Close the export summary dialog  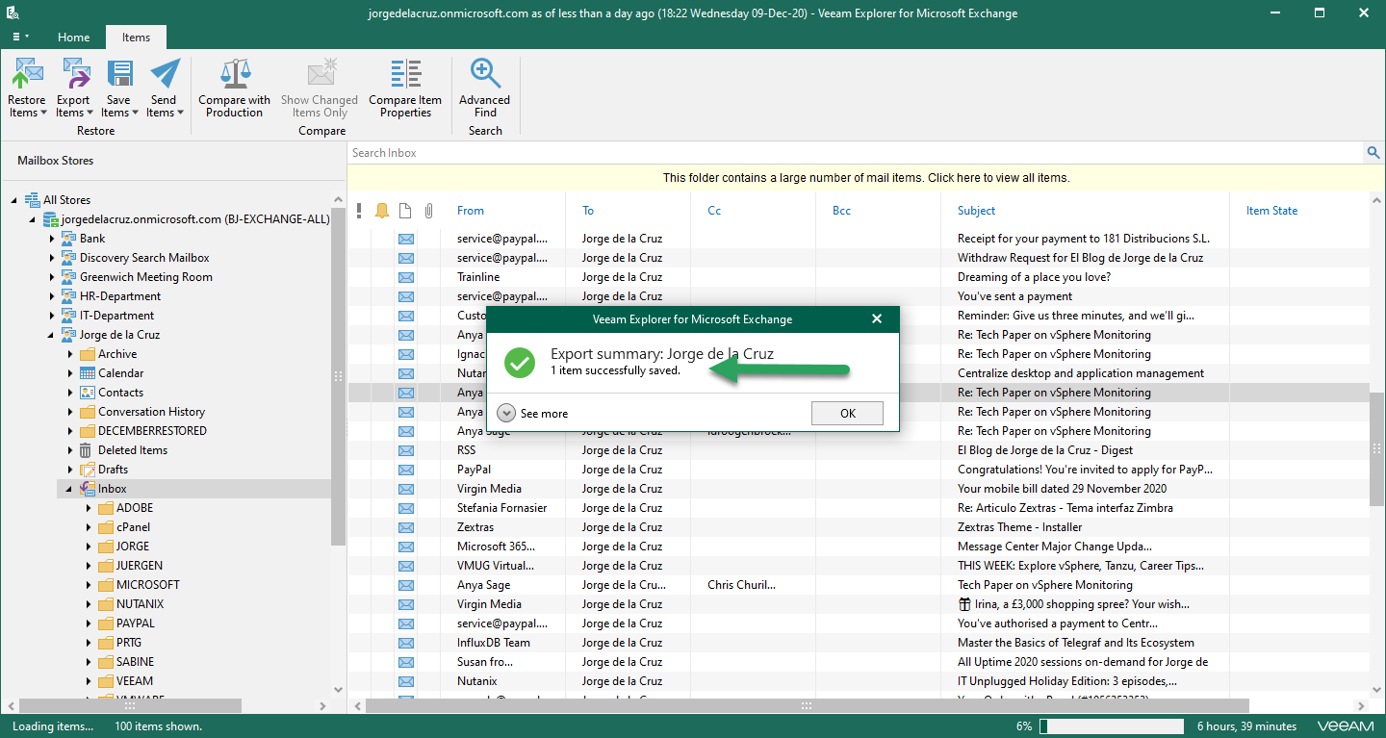coord(877,319)
